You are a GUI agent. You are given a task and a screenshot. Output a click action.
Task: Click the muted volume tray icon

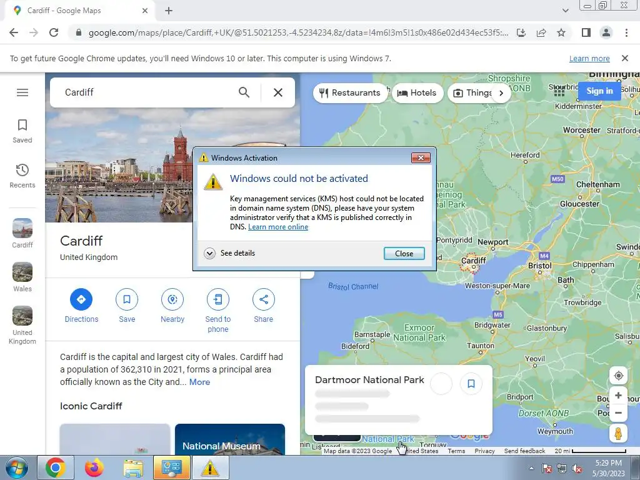[x=577, y=468]
